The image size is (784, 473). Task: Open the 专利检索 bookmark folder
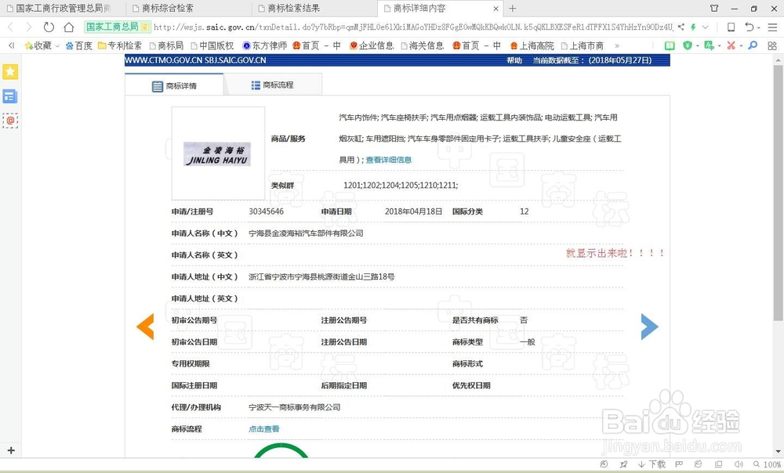[120, 45]
